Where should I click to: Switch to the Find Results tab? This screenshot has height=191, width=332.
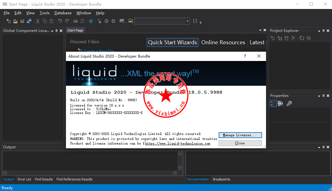[44, 179]
